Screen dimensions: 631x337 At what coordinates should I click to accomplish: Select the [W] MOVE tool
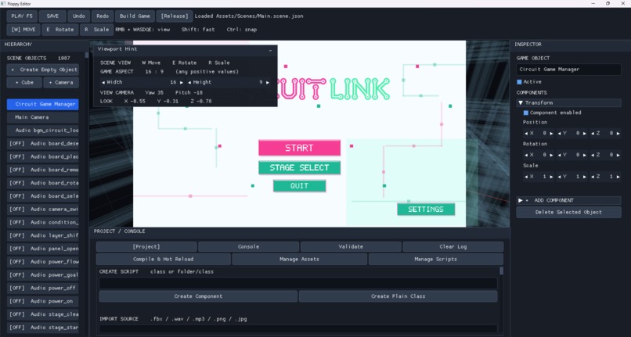[23, 30]
